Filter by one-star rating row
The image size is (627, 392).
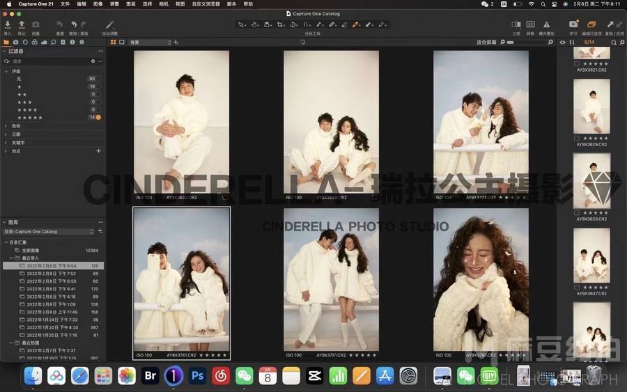[53, 87]
